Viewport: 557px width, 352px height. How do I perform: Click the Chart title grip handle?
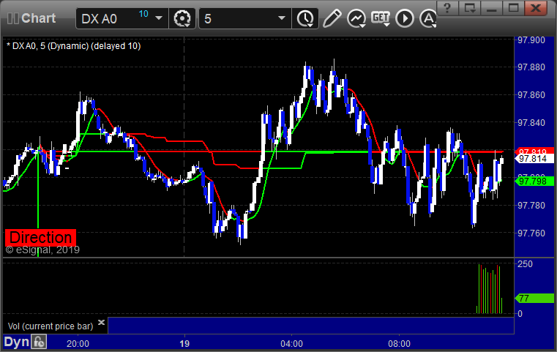12,18
